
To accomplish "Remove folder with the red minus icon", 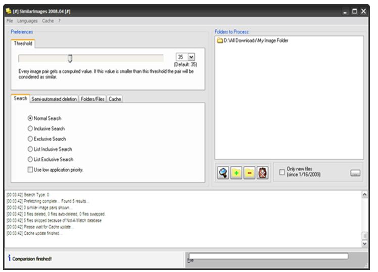I will tap(249, 173).
